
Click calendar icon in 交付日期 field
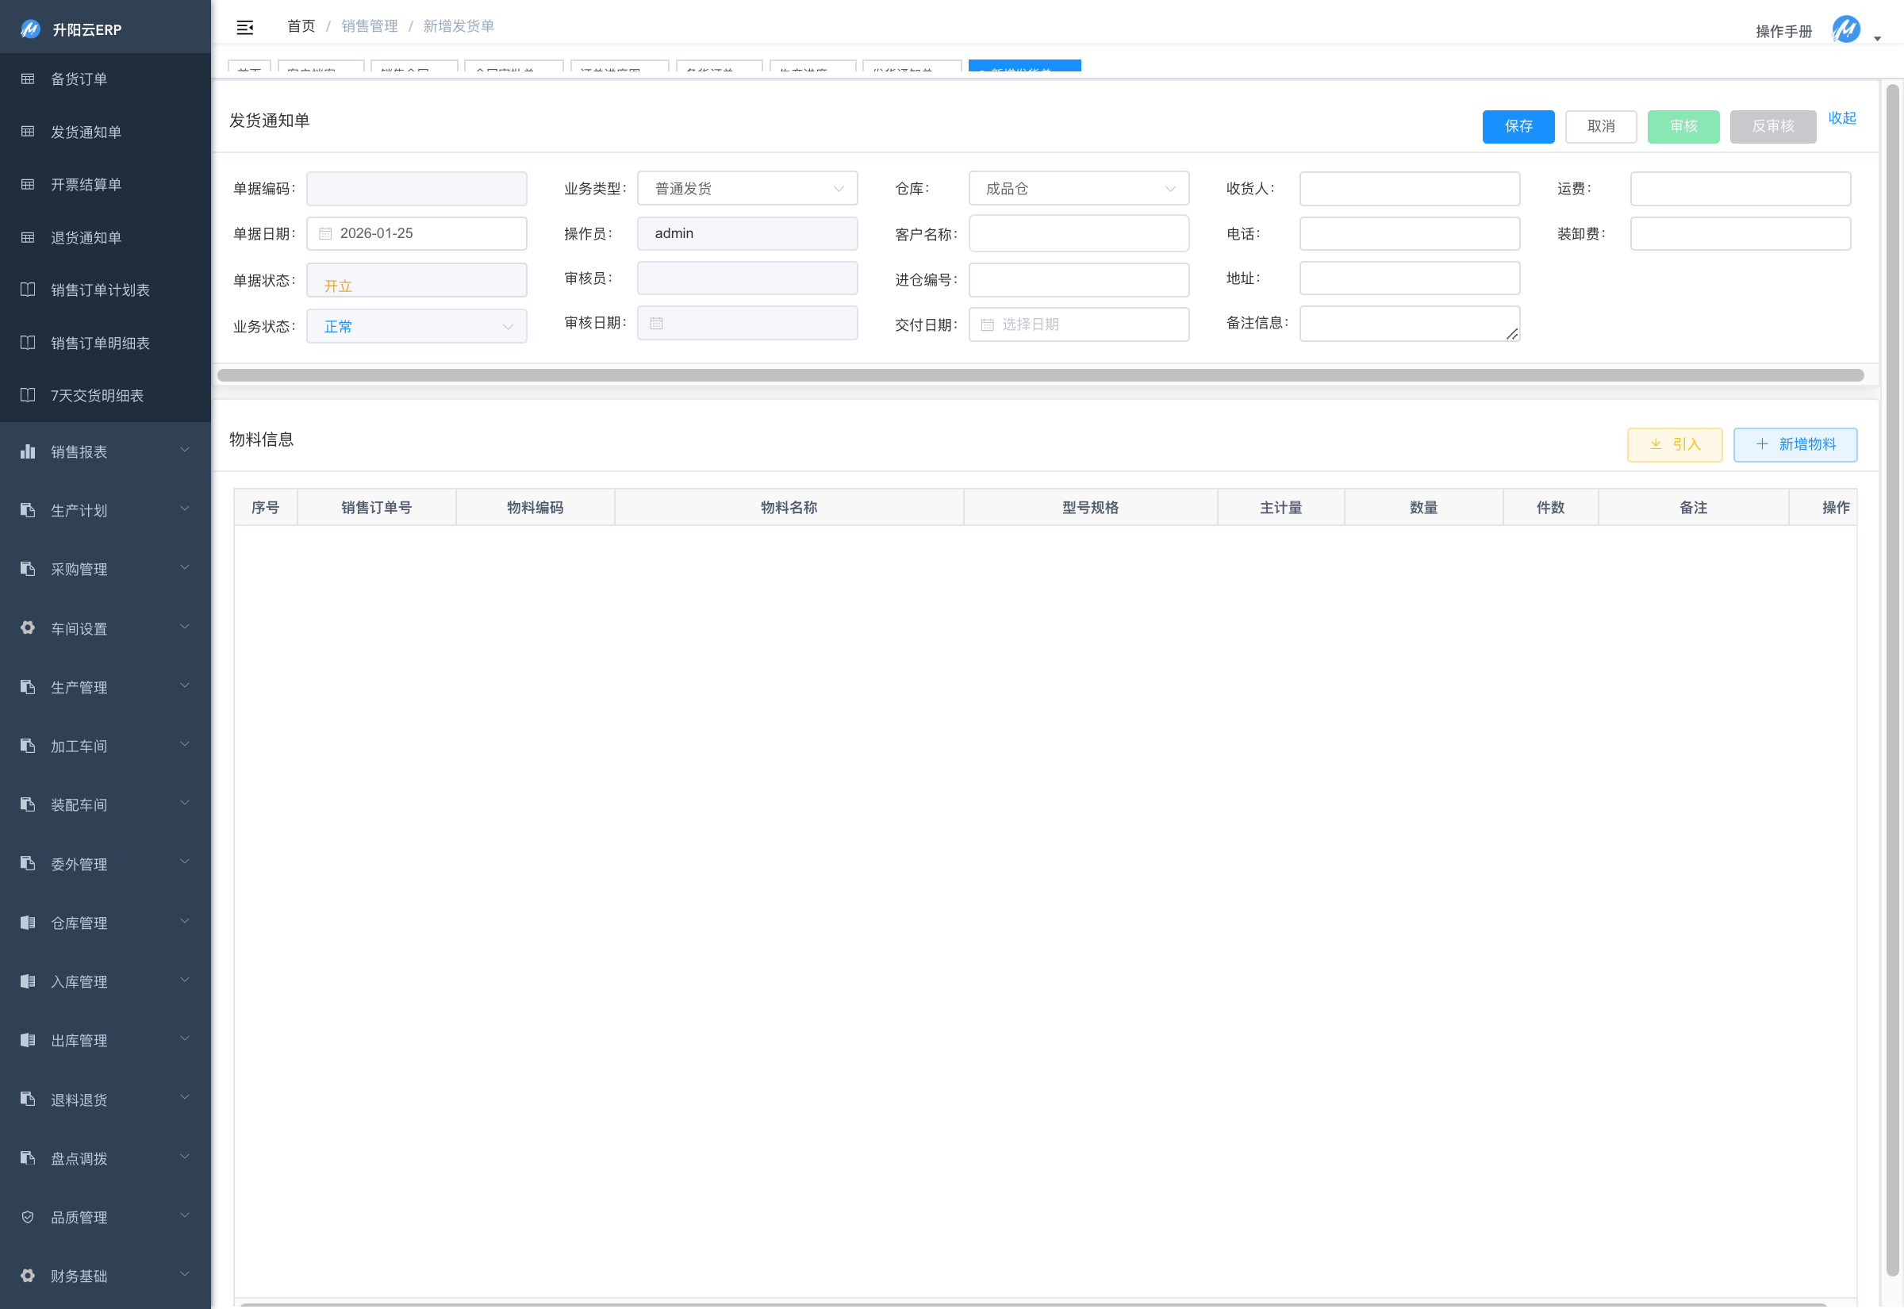pyautogui.click(x=987, y=324)
